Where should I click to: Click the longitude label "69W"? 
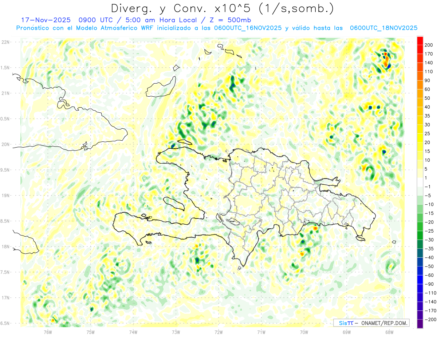coord(346,332)
